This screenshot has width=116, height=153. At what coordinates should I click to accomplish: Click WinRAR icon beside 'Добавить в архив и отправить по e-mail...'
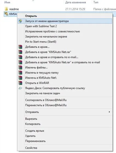20,57
